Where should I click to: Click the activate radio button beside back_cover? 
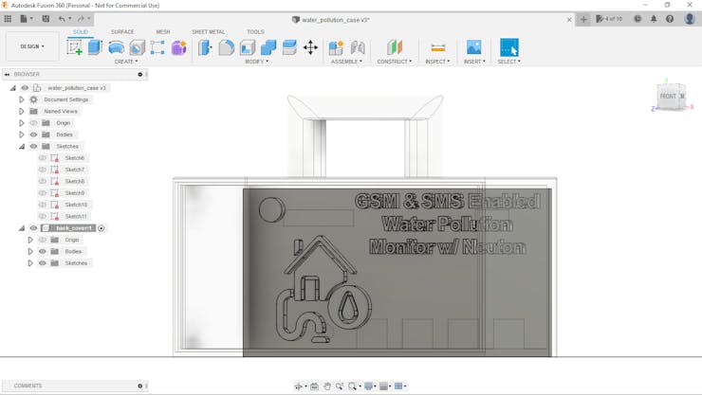102,228
